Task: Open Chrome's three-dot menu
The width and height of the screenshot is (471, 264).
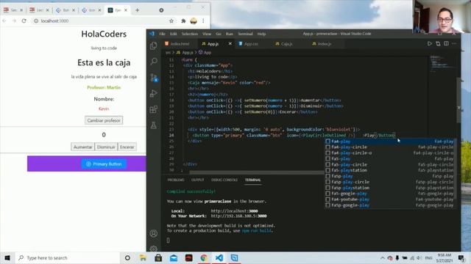Action: 203,21
